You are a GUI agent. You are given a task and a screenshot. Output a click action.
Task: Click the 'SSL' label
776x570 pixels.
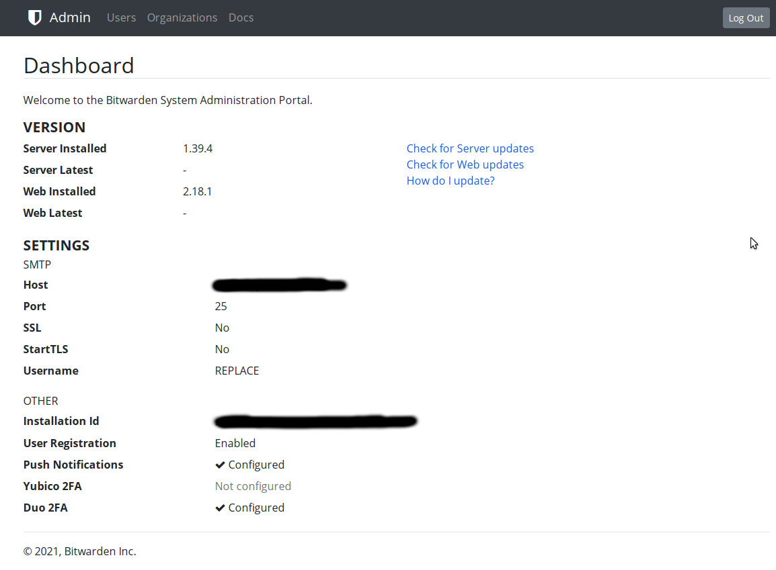pyautogui.click(x=32, y=328)
